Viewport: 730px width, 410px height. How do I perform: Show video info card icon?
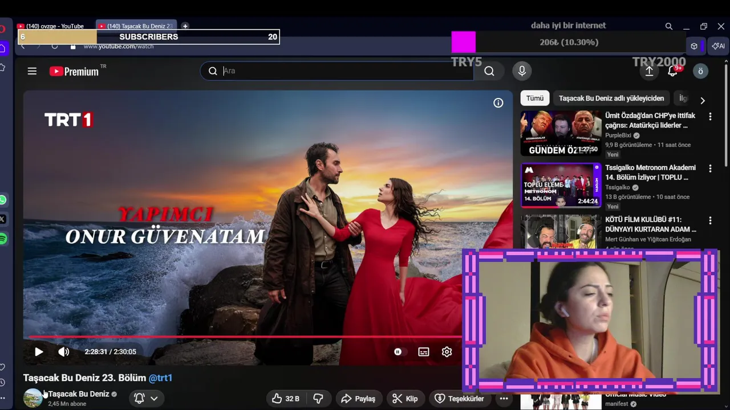[x=498, y=103]
